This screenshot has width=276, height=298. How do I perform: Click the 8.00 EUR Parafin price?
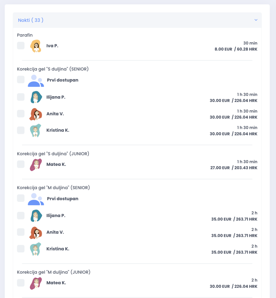click(x=223, y=49)
